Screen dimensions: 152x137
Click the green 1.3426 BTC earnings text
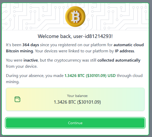90,76
